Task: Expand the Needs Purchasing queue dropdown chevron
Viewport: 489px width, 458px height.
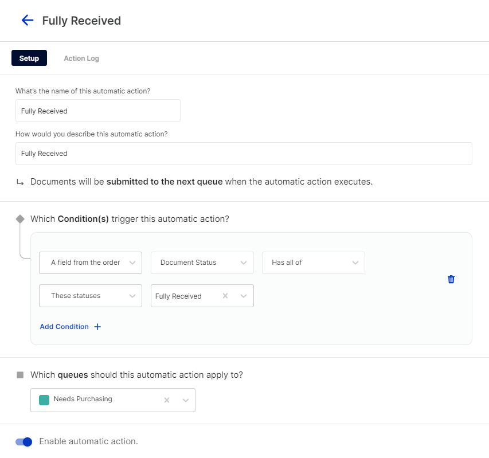Action: (x=186, y=400)
